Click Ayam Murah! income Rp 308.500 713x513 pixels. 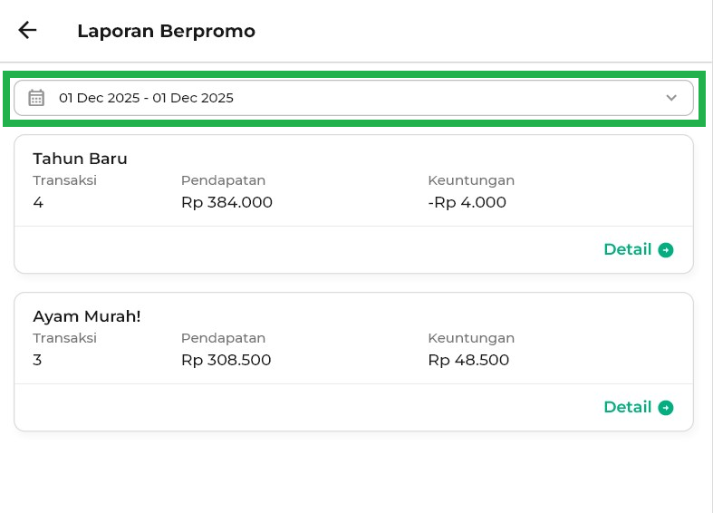226,360
